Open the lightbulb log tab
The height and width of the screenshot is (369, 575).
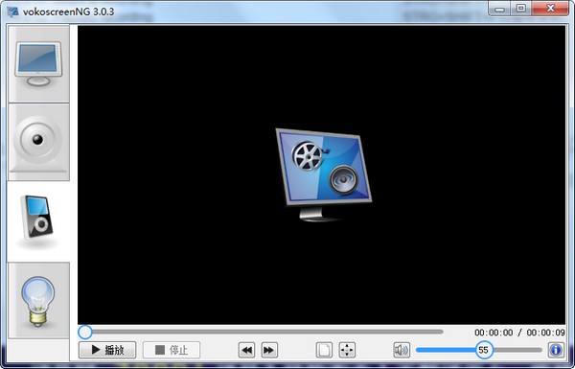coord(38,300)
